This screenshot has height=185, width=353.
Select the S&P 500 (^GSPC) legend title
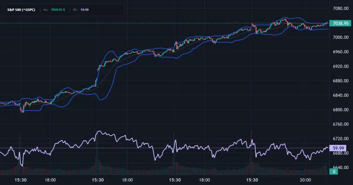click(x=21, y=9)
